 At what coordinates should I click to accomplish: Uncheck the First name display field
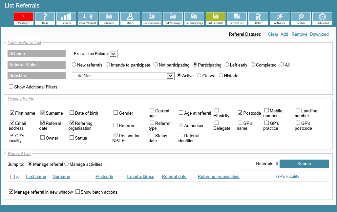tap(12, 113)
